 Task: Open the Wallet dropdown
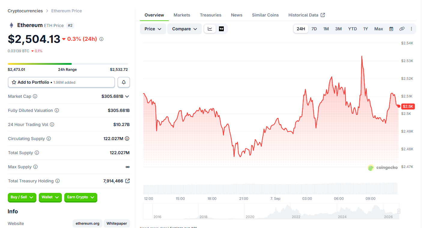tap(50, 197)
